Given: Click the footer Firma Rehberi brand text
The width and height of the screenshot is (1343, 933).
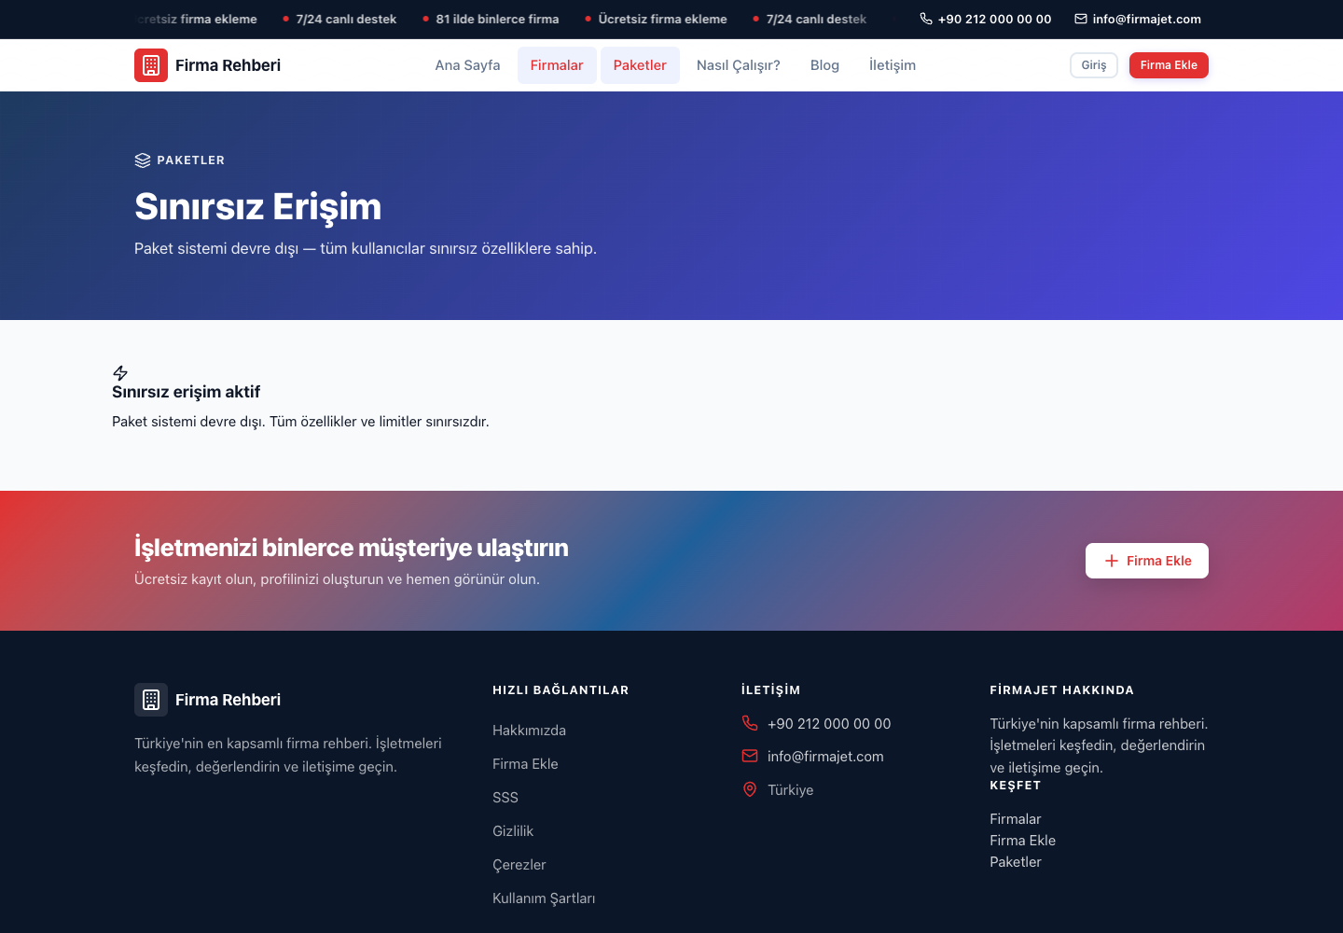Looking at the screenshot, I should tap(228, 700).
